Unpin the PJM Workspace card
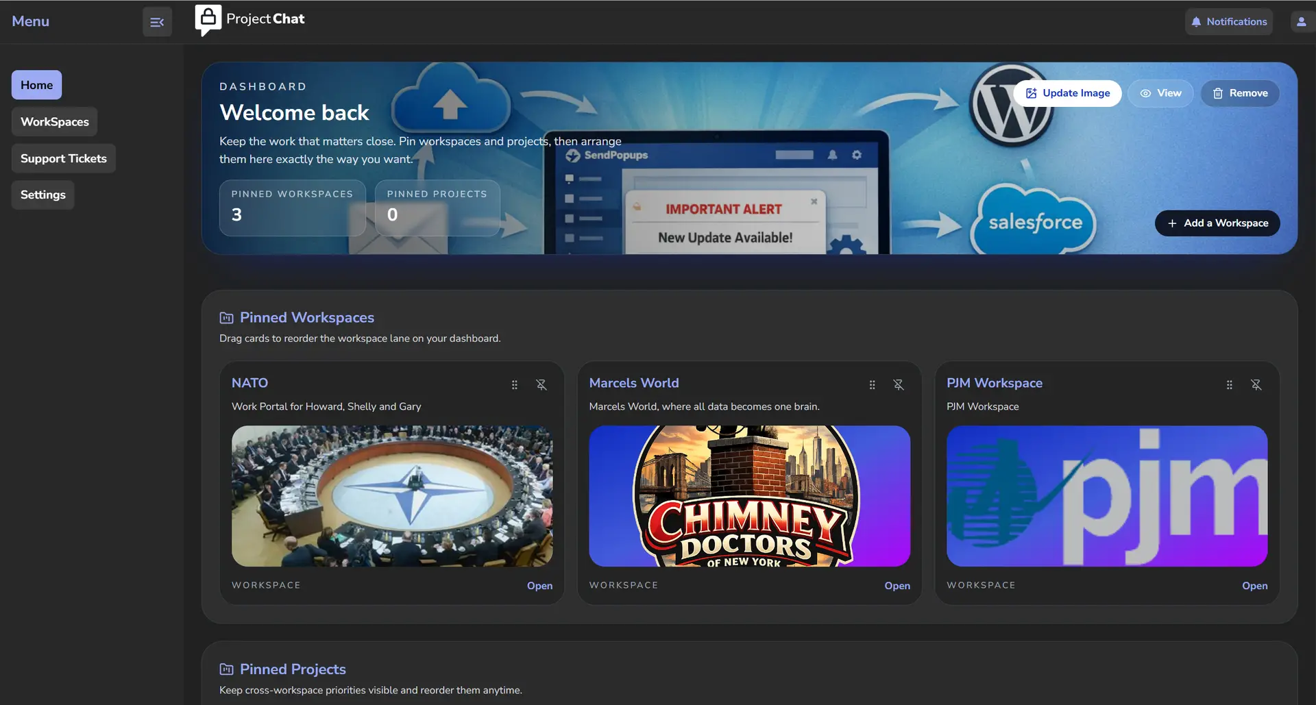The image size is (1316, 705). click(1256, 385)
